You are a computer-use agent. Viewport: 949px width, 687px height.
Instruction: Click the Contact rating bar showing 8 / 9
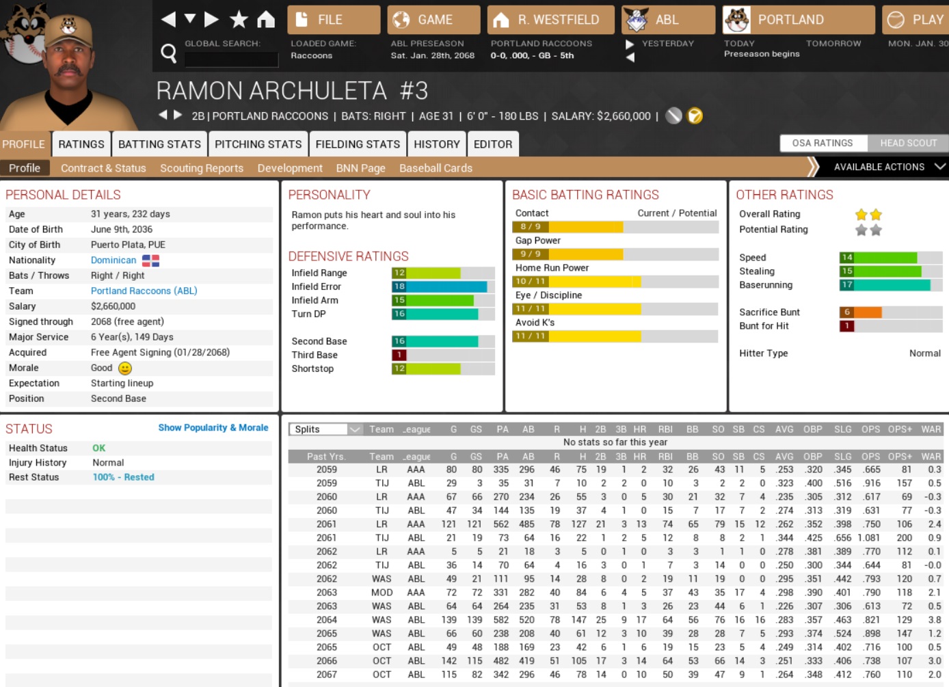[x=615, y=227]
